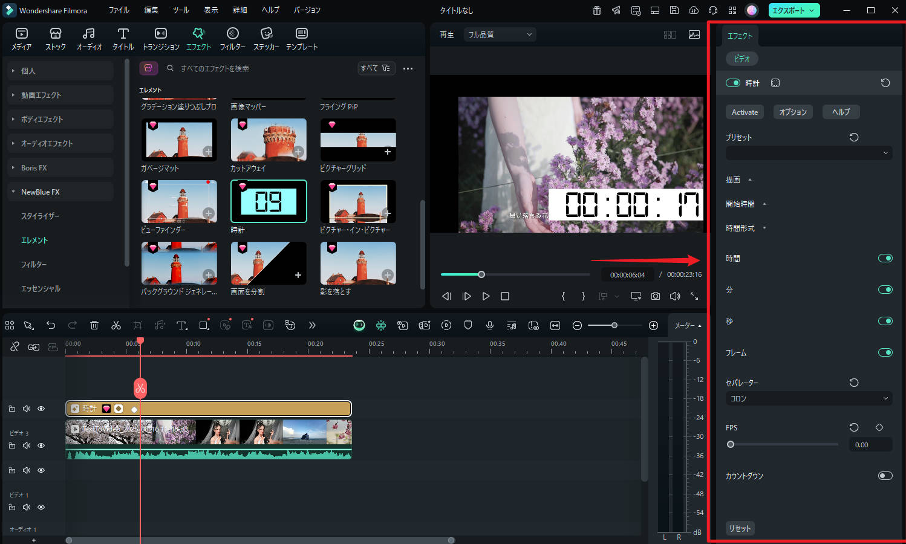This screenshot has height=544, width=906.
Task: Click the undo arrow in timeline toolbar
Action: click(51, 325)
